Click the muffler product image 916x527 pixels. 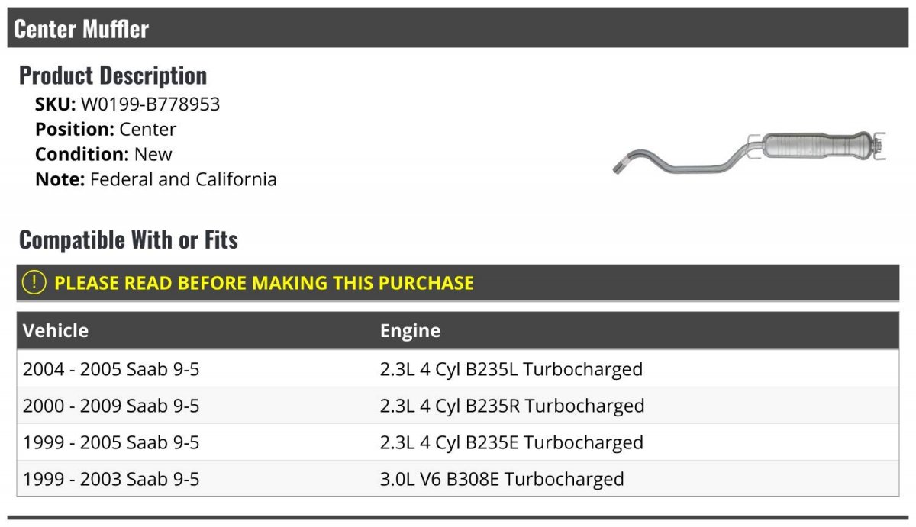click(x=750, y=152)
